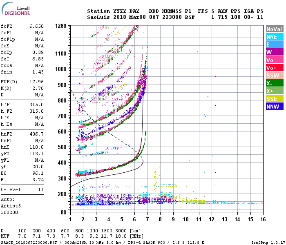Image resolution: width=286 pixels, height=245 pixels.
Task: Click the 1000 km altitude axis label
Action: [x=61, y=69]
